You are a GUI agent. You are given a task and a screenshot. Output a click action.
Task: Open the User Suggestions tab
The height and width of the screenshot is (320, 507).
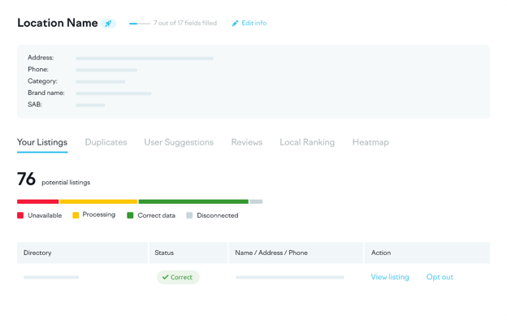tap(179, 143)
